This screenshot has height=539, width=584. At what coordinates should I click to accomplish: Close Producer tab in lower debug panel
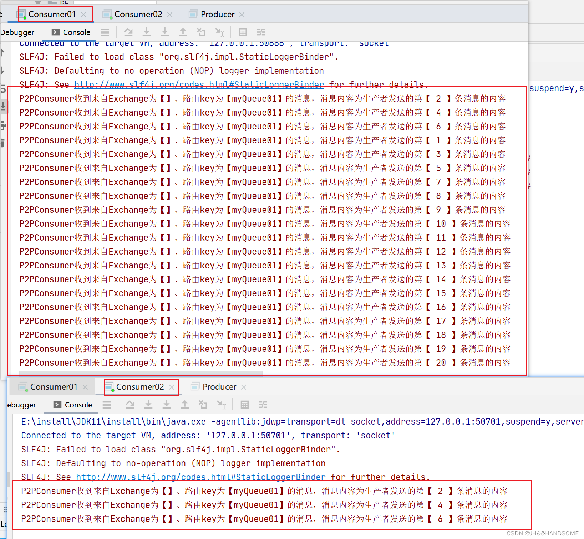pyautogui.click(x=244, y=387)
